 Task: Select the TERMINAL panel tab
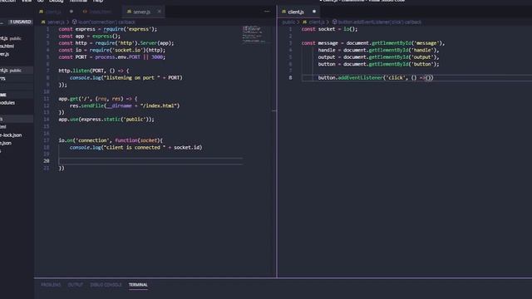click(x=138, y=285)
